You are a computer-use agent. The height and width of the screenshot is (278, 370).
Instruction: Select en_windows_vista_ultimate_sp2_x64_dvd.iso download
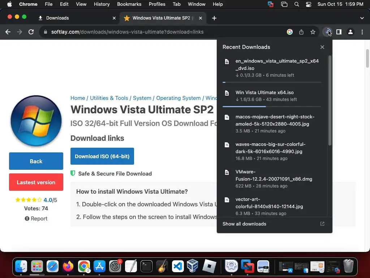coord(272,68)
